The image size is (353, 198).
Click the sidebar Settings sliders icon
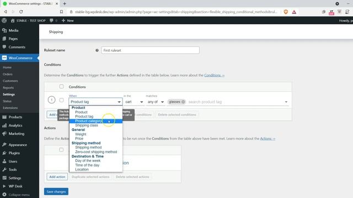click(x=4, y=178)
